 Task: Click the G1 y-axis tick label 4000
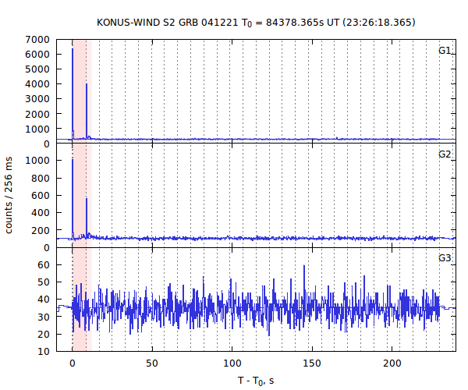37,84
